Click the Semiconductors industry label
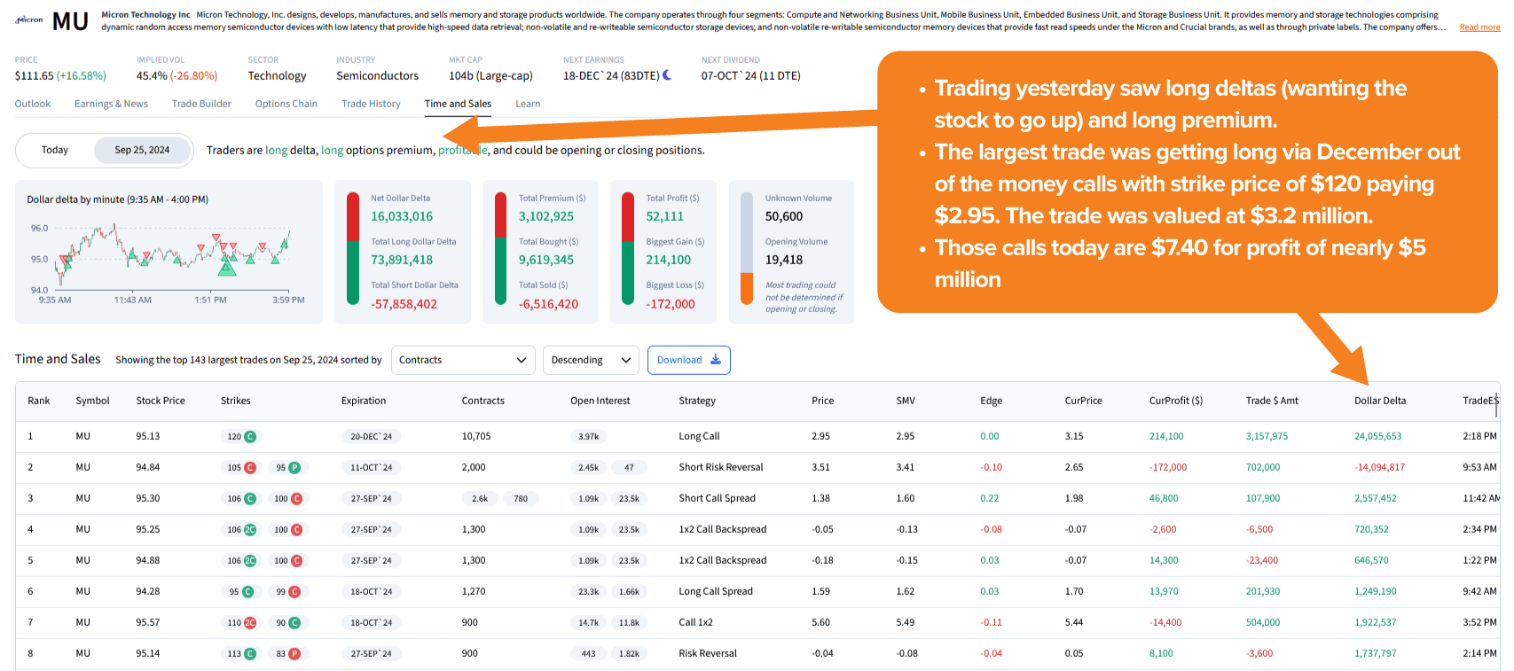Viewport: 1514px width, 671px height. pyautogui.click(x=378, y=76)
